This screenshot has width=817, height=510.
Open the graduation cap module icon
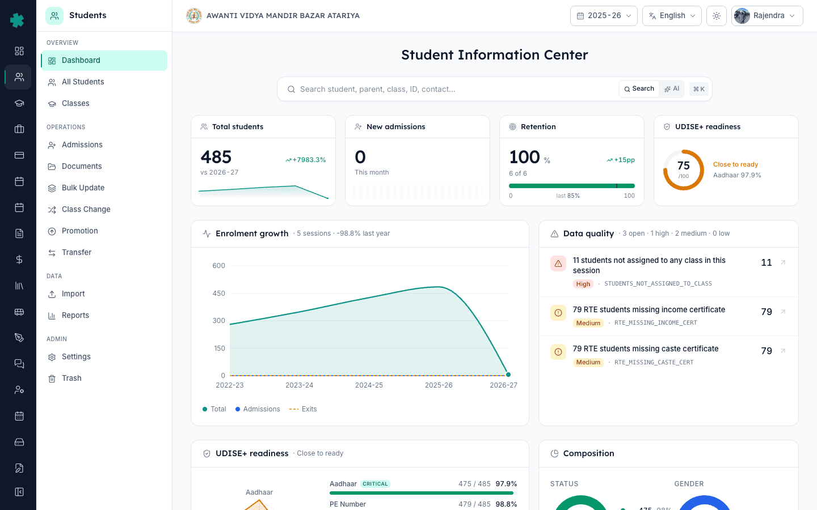19,103
